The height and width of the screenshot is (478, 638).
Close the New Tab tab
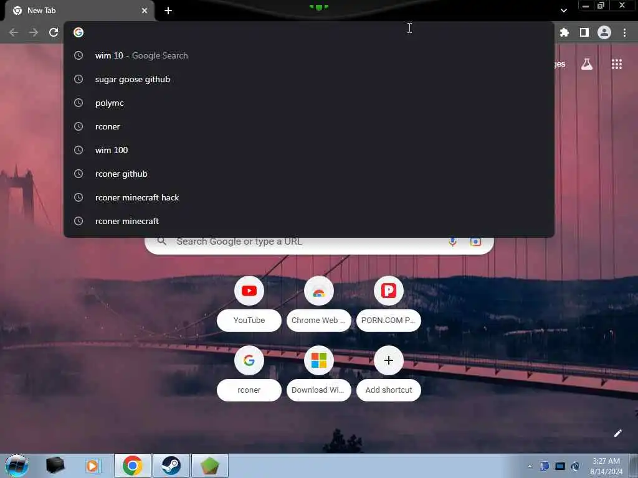click(145, 11)
